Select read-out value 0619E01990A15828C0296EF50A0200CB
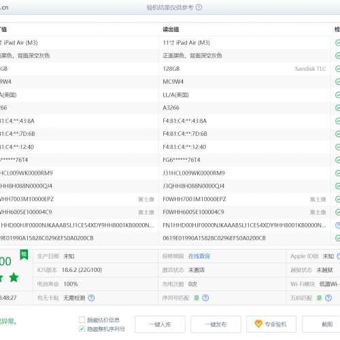This screenshot has width=340, height=340. point(214,238)
